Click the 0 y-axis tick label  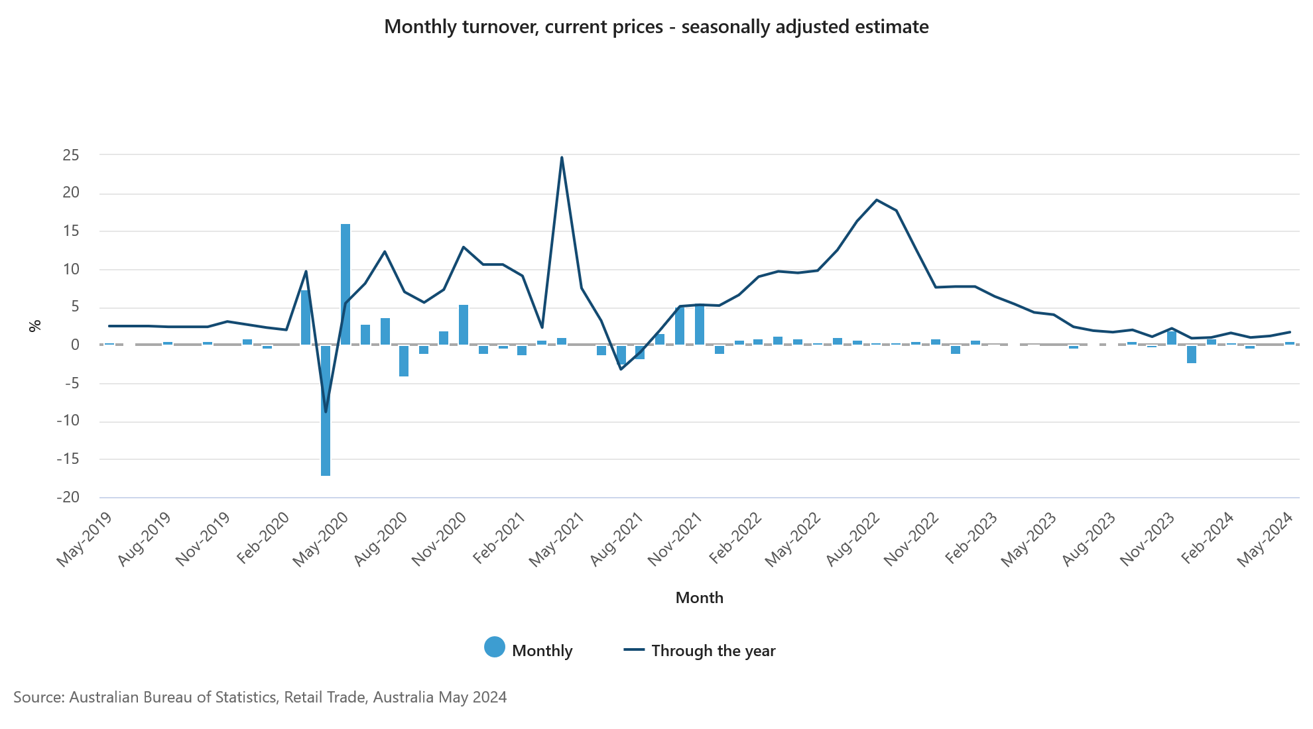click(75, 345)
